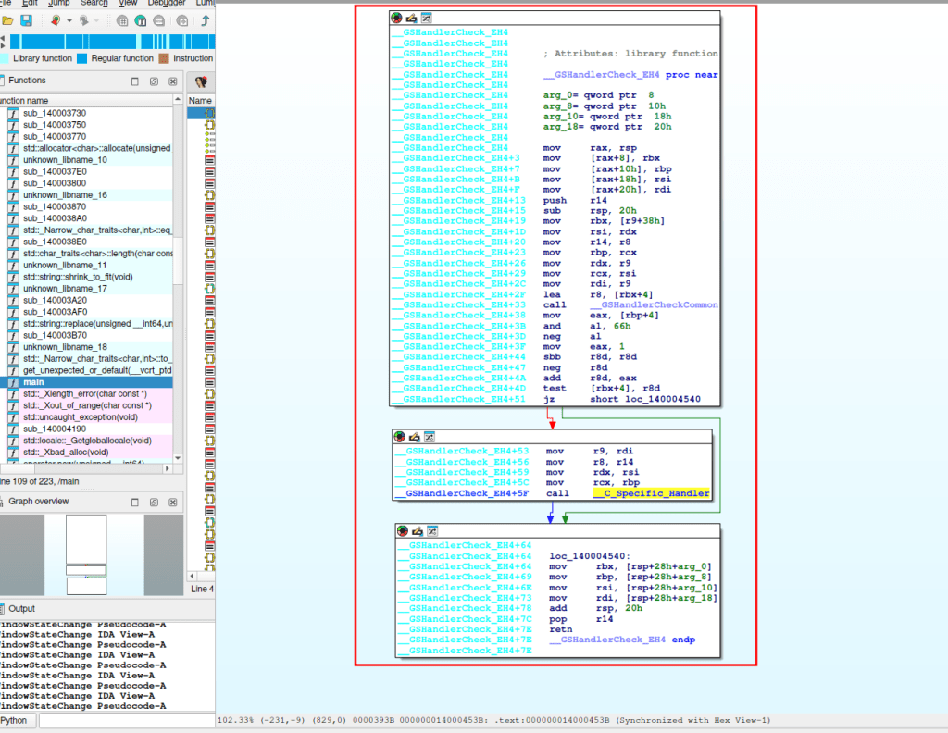The width and height of the screenshot is (948, 733).
Task: Select sub_140004190 in Functions list
Action: 55,429
